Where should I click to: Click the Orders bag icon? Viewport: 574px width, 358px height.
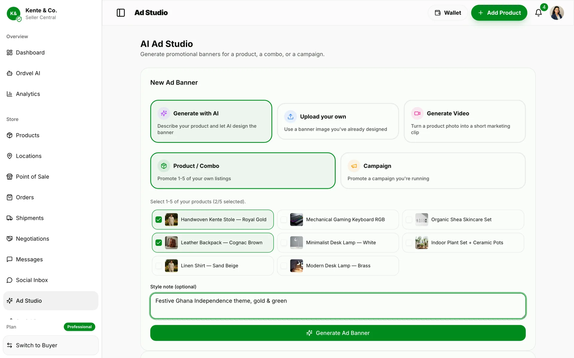(10, 197)
